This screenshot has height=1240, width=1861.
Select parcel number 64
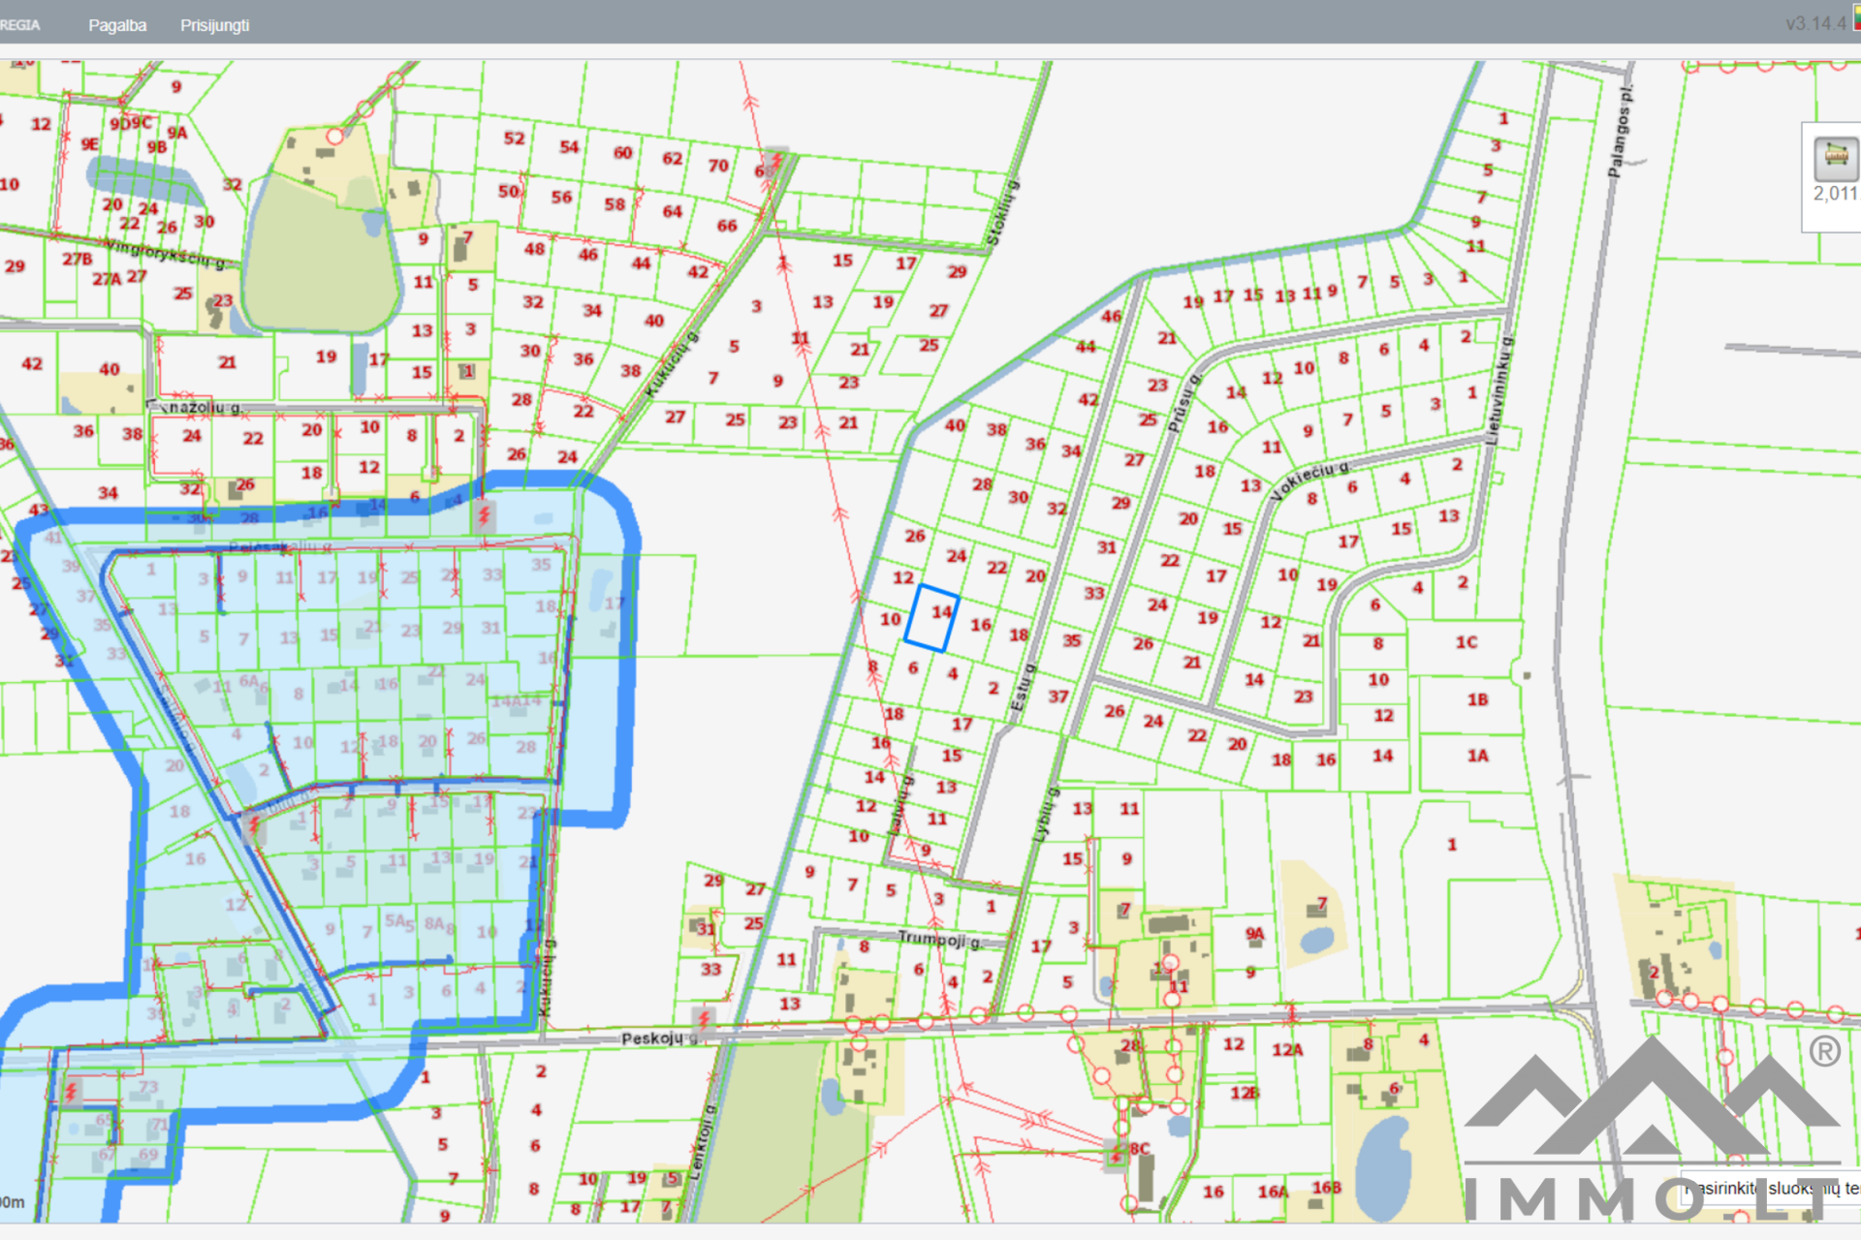(673, 211)
